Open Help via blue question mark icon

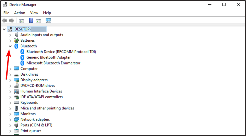point(31,20)
